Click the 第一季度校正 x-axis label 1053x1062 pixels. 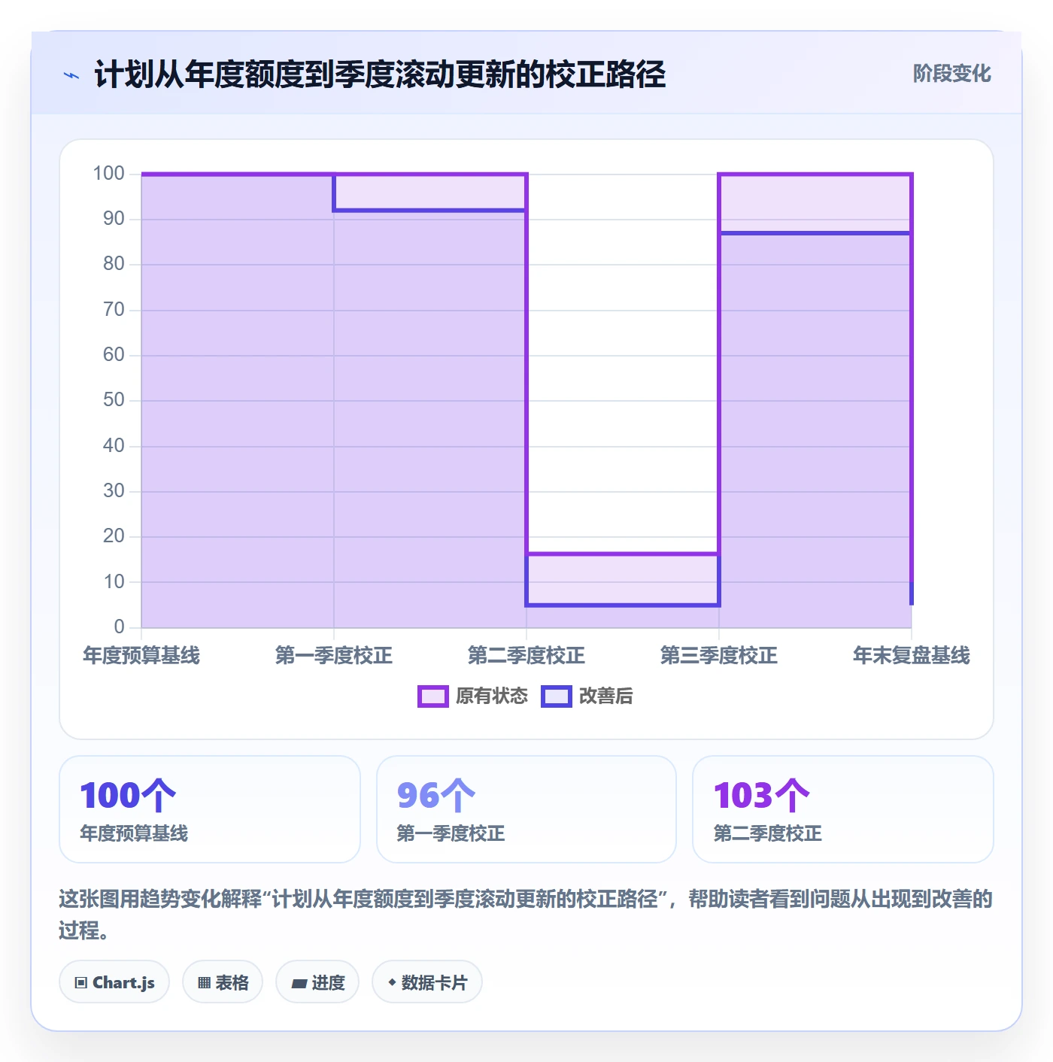(x=334, y=656)
